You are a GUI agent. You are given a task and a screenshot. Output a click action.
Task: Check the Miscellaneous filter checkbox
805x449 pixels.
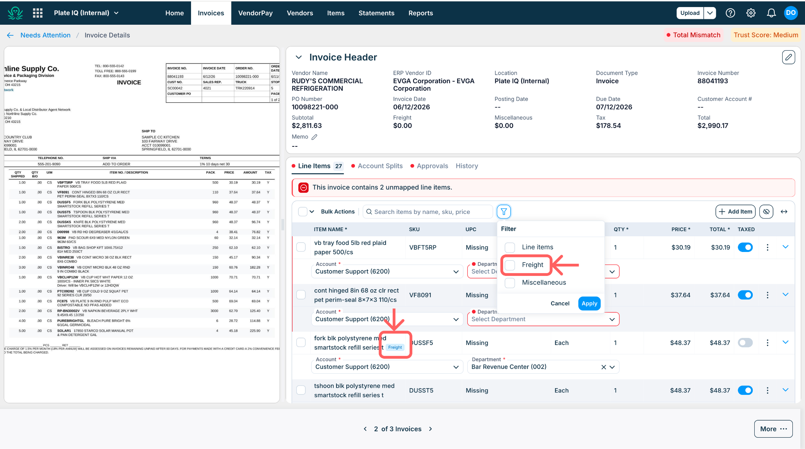(x=510, y=283)
